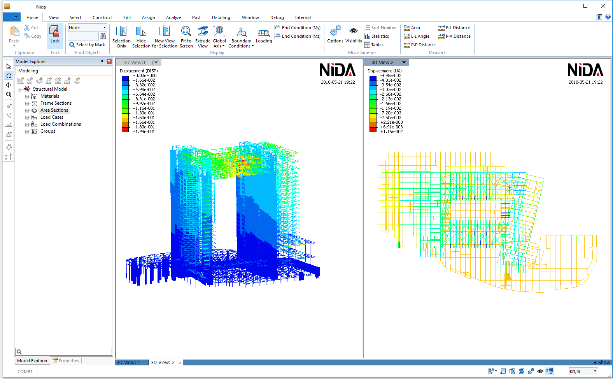Click the Find Objects text input box
The image size is (613, 379).
click(x=83, y=36)
